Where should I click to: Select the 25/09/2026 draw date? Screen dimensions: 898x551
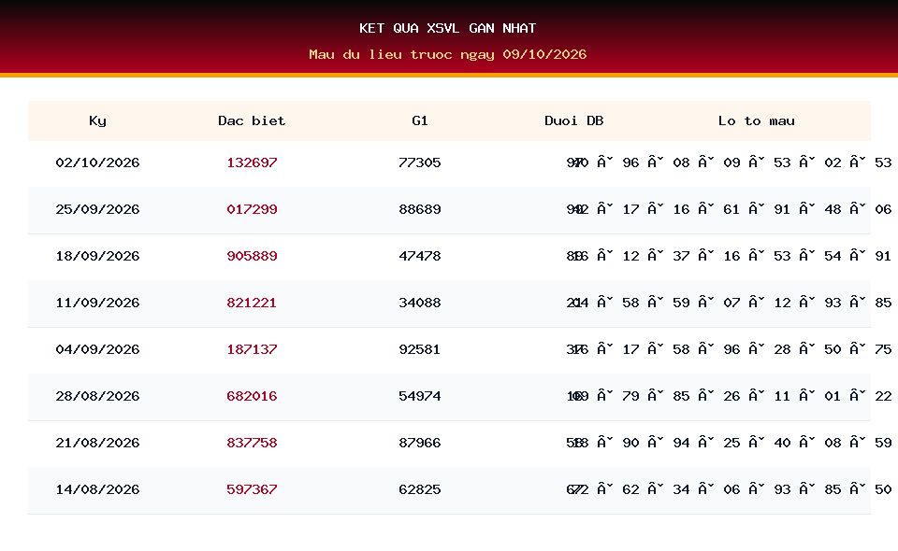(x=97, y=210)
